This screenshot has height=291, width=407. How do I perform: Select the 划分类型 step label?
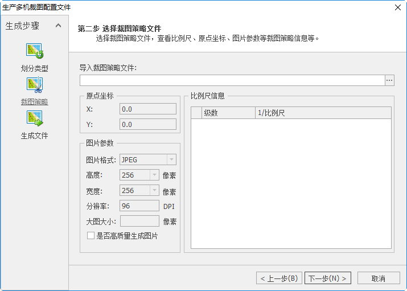click(x=34, y=68)
